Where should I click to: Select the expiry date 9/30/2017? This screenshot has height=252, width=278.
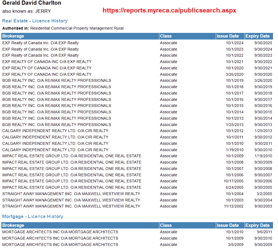coord(263,99)
